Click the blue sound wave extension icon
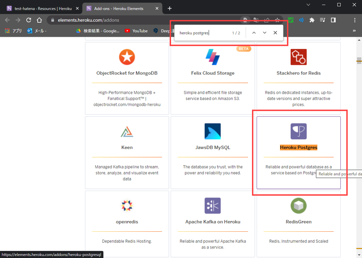 [301, 20]
